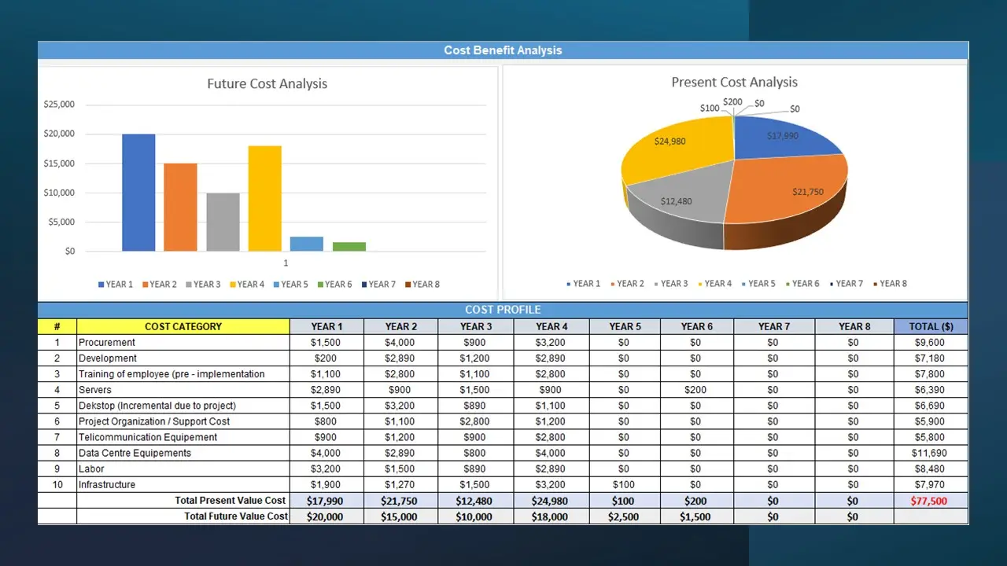The height and width of the screenshot is (566, 1007).
Task: Select the orange YEAR 2 bar
Action: click(x=180, y=207)
